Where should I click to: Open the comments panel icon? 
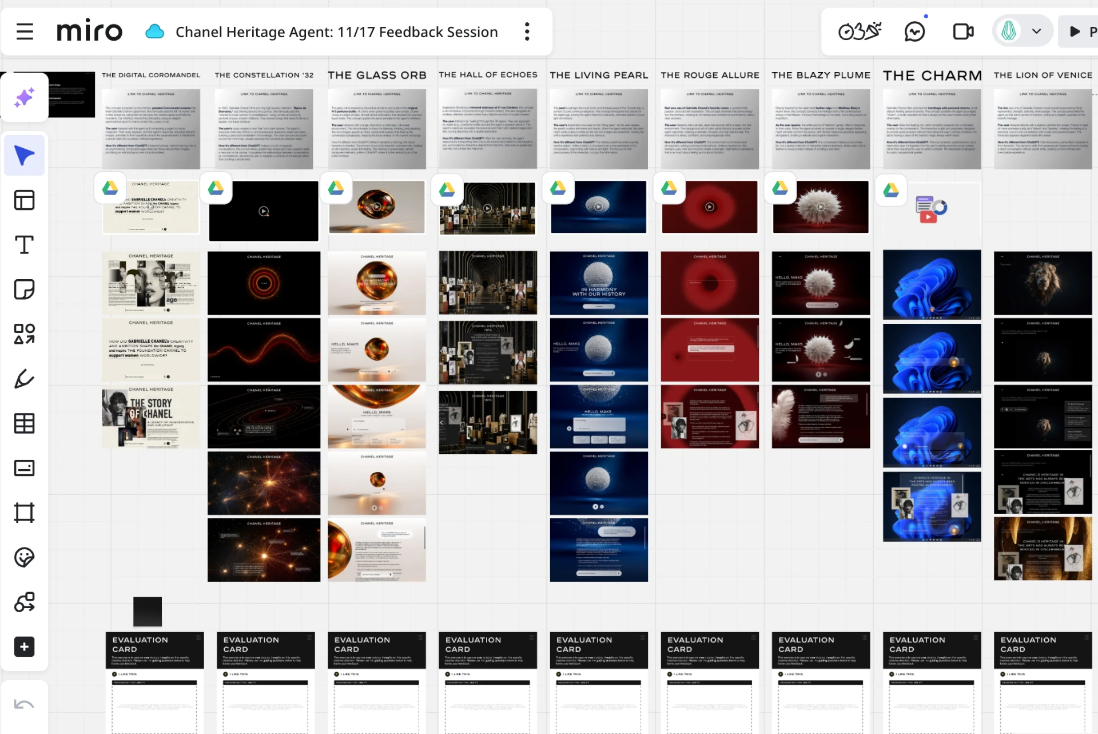click(914, 31)
